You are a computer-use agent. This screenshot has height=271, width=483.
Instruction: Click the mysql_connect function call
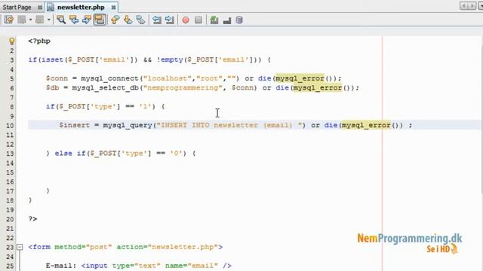[109, 78]
